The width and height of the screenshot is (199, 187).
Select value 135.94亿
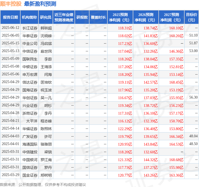151,75
